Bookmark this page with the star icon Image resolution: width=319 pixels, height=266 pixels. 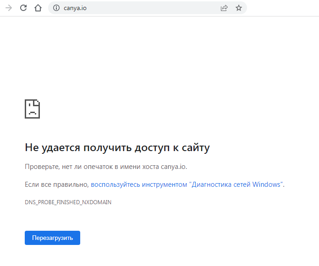coord(238,8)
